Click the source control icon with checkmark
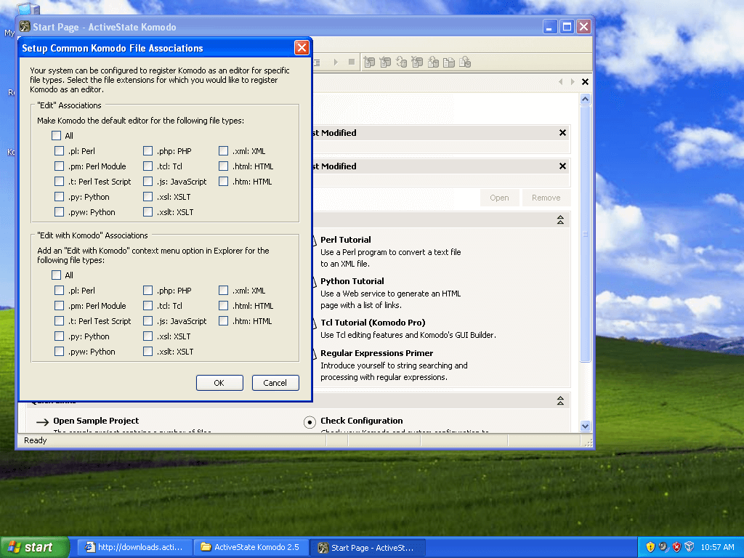Image resolution: width=744 pixels, height=558 pixels. [385, 62]
